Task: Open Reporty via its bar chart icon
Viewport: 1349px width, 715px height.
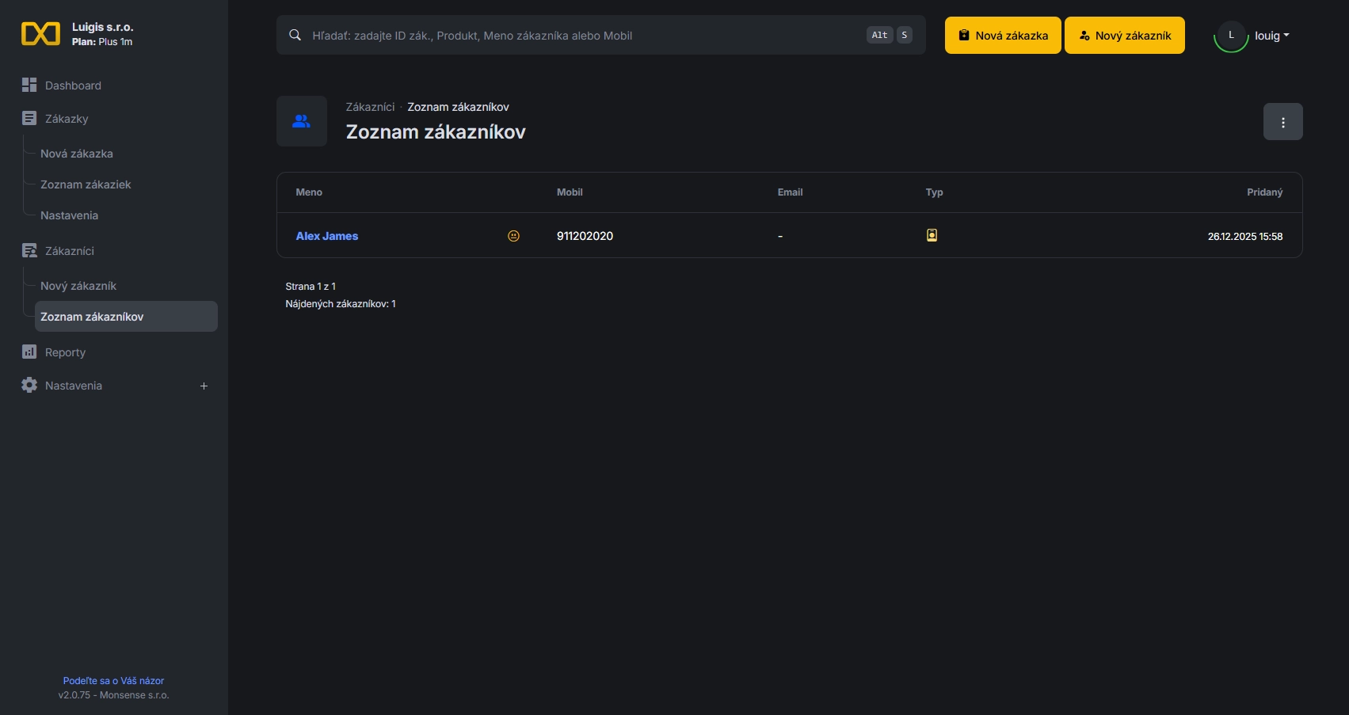Action: 29,352
